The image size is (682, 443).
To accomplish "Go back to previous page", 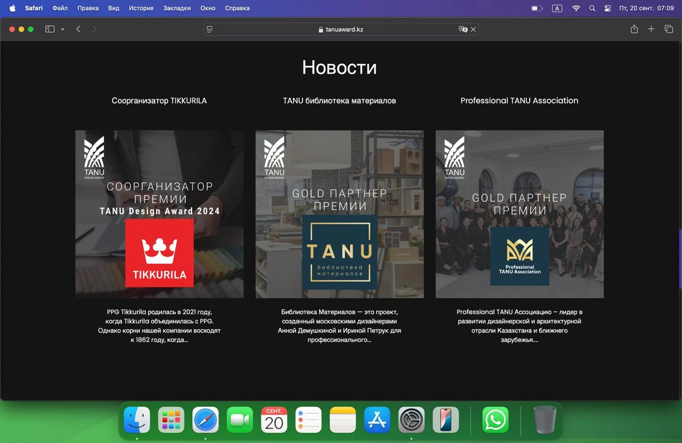I will pos(78,29).
